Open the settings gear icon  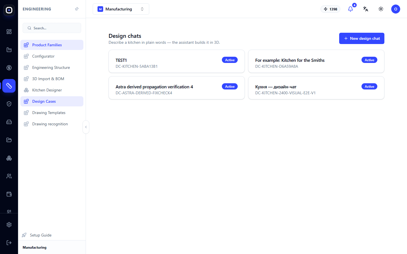click(9, 225)
